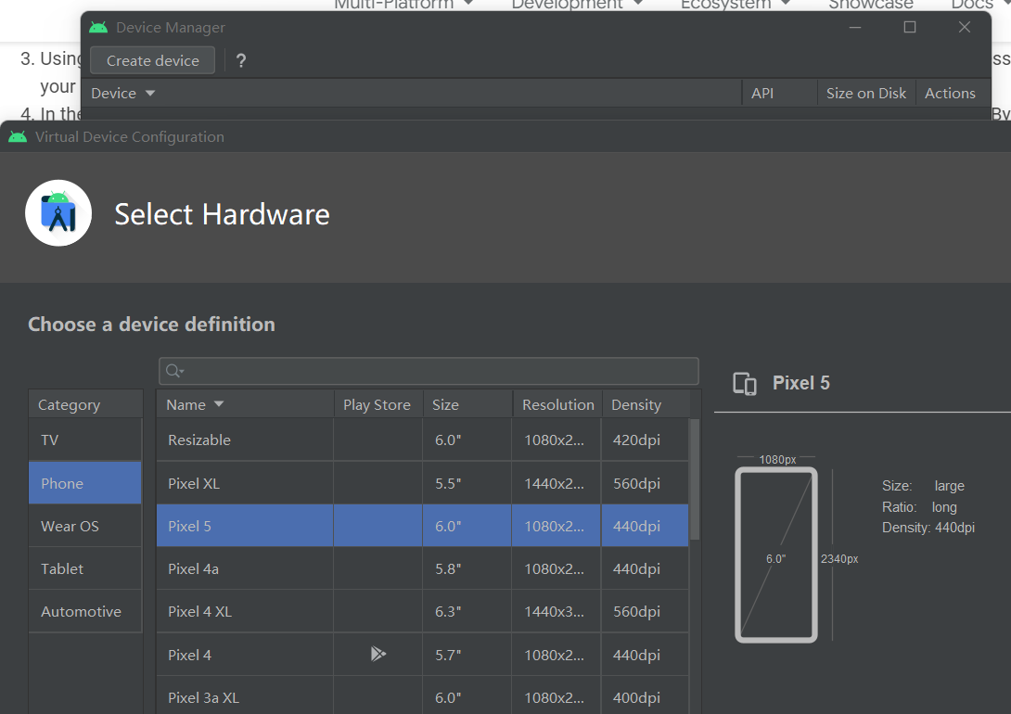Click the device list vertical scrollbar
The height and width of the screenshot is (714, 1011).
coord(695,479)
